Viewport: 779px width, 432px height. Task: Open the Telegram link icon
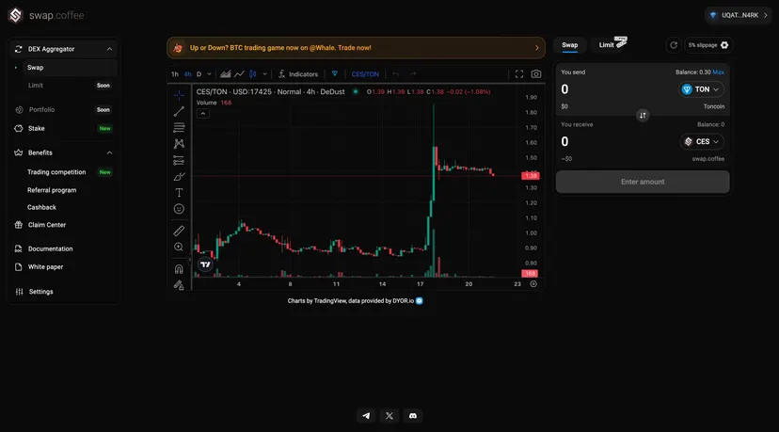click(x=366, y=416)
